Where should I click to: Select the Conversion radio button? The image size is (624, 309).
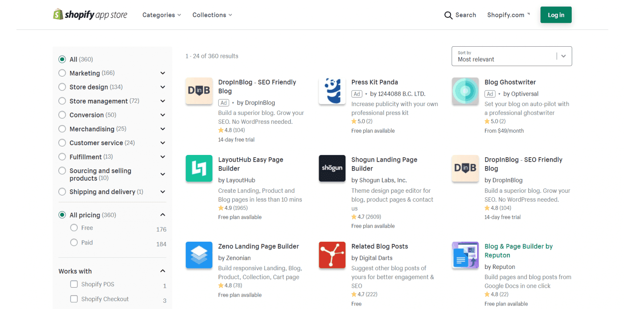[62, 115]
